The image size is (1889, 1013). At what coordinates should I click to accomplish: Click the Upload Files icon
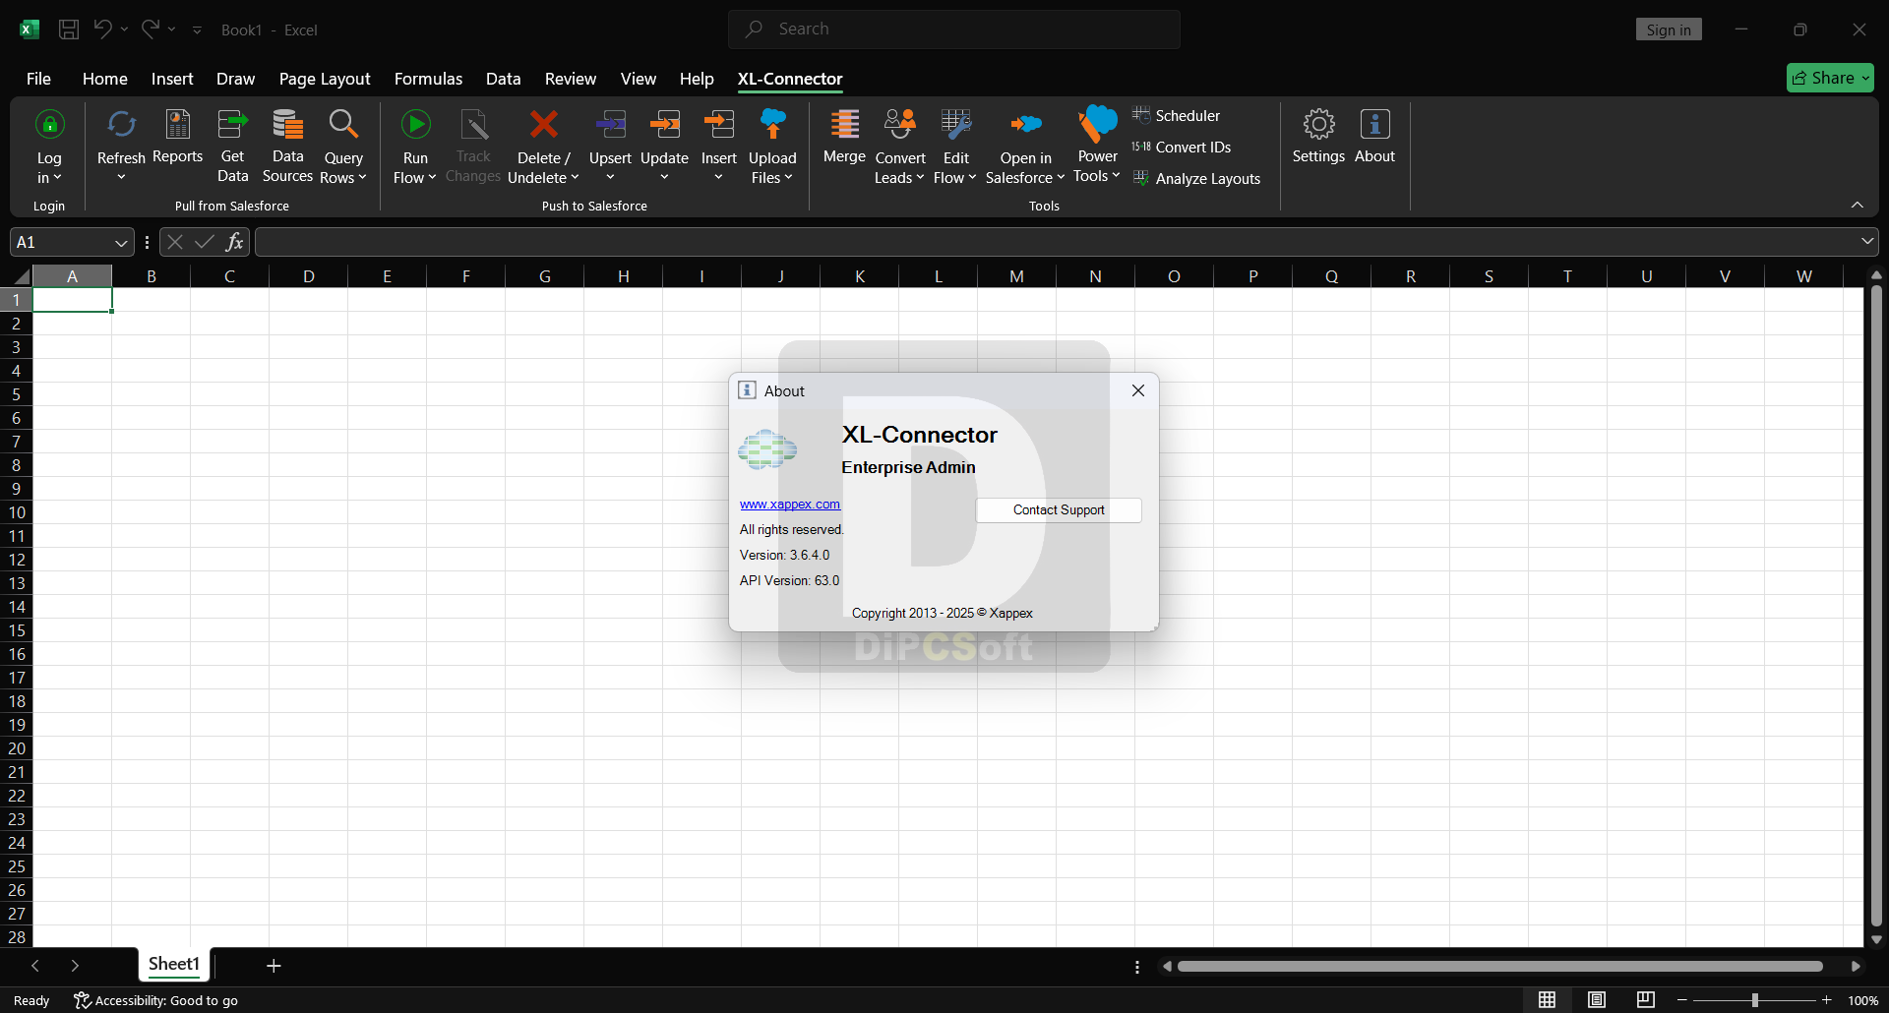(x=772, y=125)
